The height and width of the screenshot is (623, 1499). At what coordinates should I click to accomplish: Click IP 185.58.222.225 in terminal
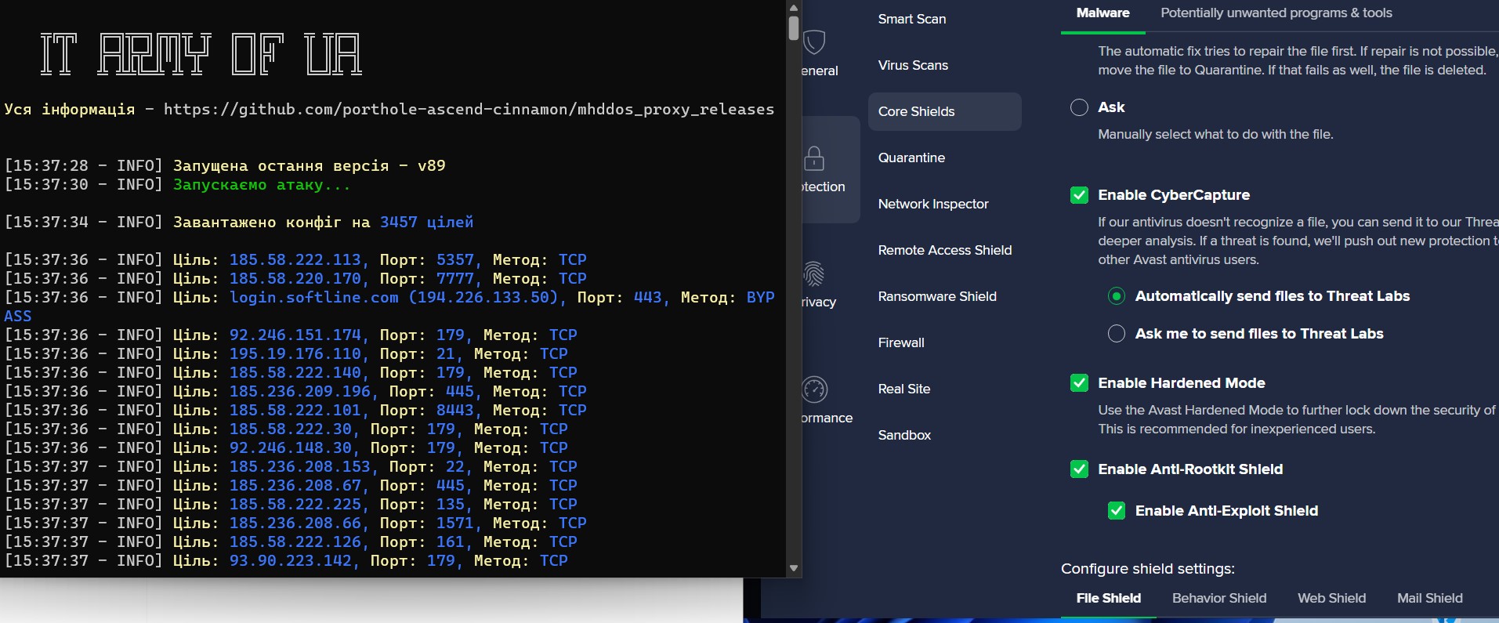click(295, 504)
